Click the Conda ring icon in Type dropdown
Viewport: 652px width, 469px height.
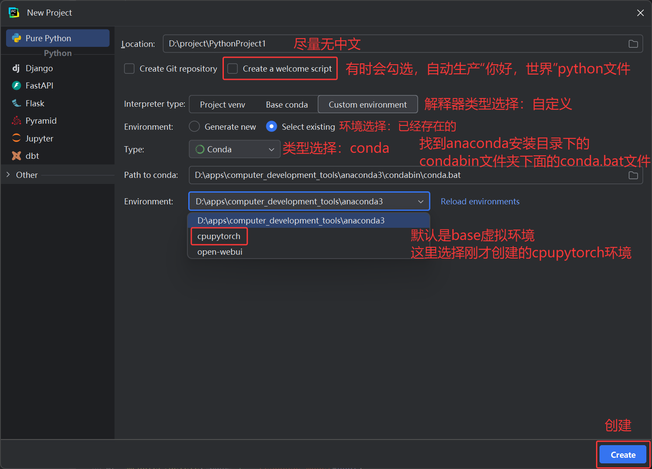point(200,149)
